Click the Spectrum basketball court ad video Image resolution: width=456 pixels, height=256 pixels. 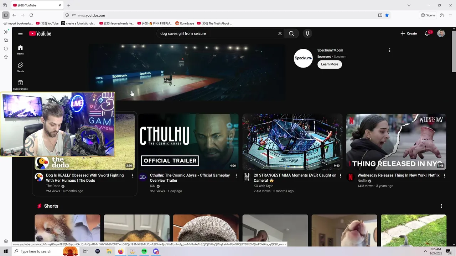tap(187, 72)
